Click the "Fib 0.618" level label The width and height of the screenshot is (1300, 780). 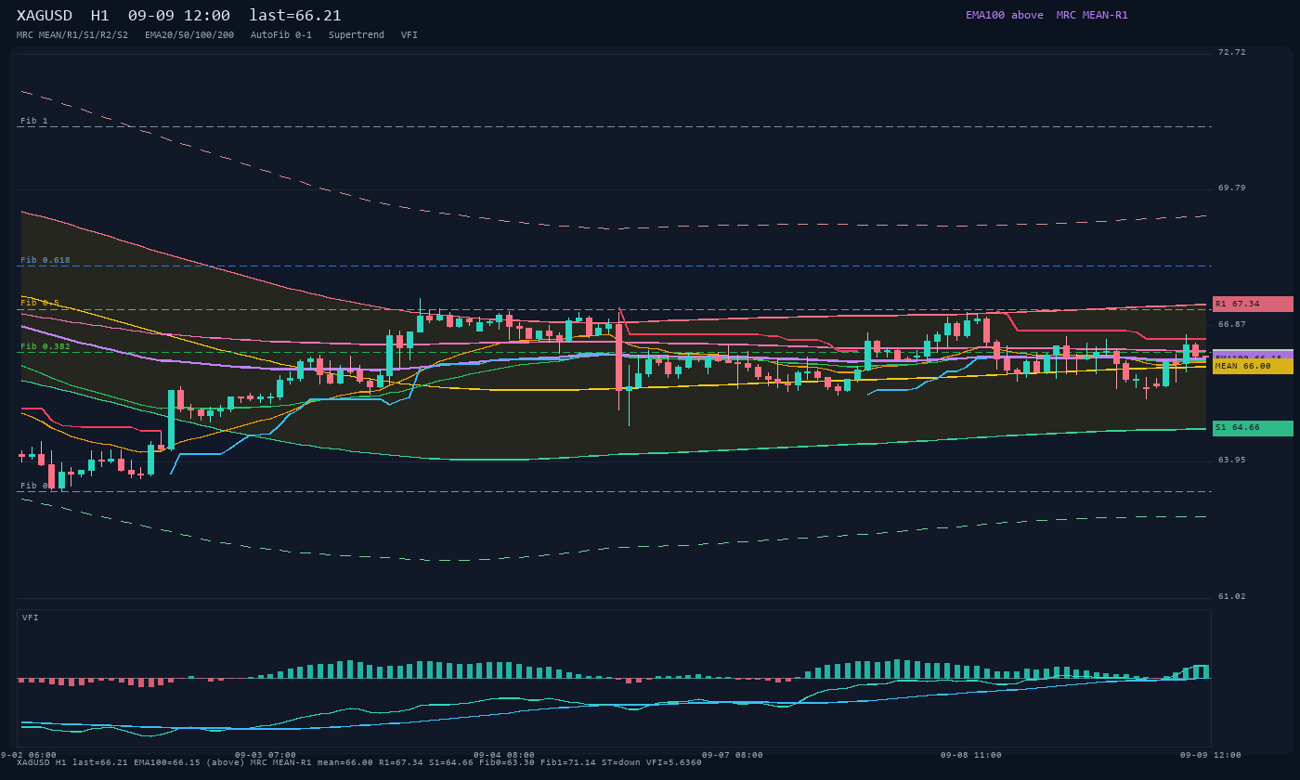pyautogui.click(x=45, y=260)
